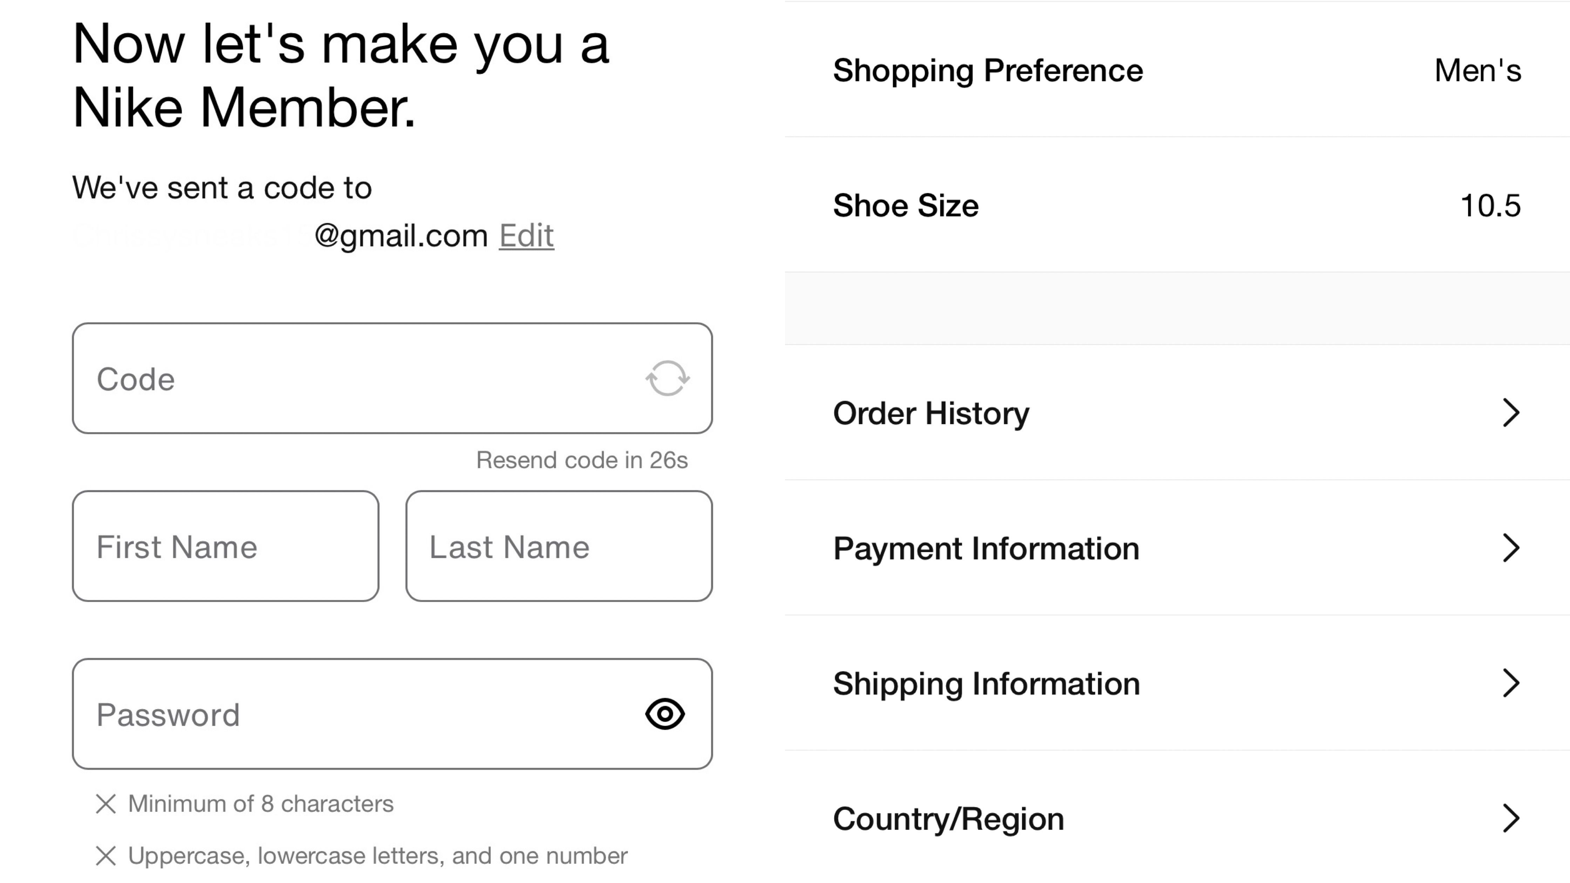Change Shopping Preference Men's value
This screenshot has width=1570, height=883.
coord(1477,71)
